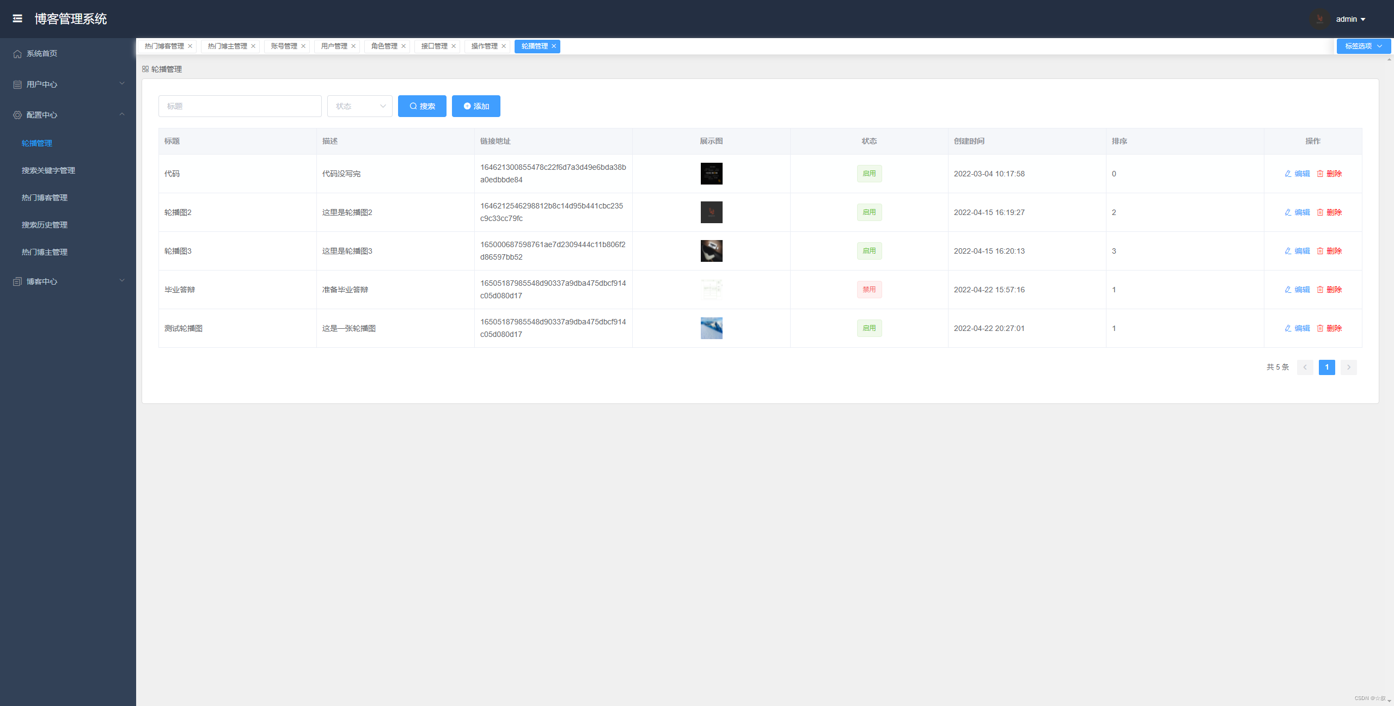
Task: Click the 添加 button
Action: (476, 106)
